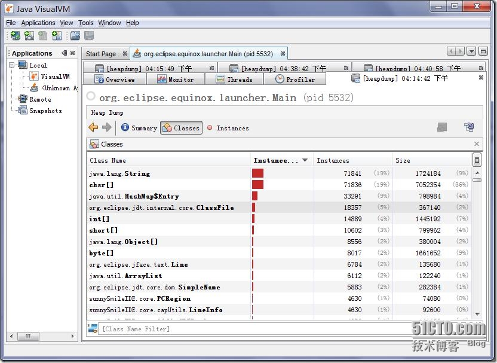
Task: Select the sunnySmileIDE.core.PCRegion row
Action: point(279,298)
